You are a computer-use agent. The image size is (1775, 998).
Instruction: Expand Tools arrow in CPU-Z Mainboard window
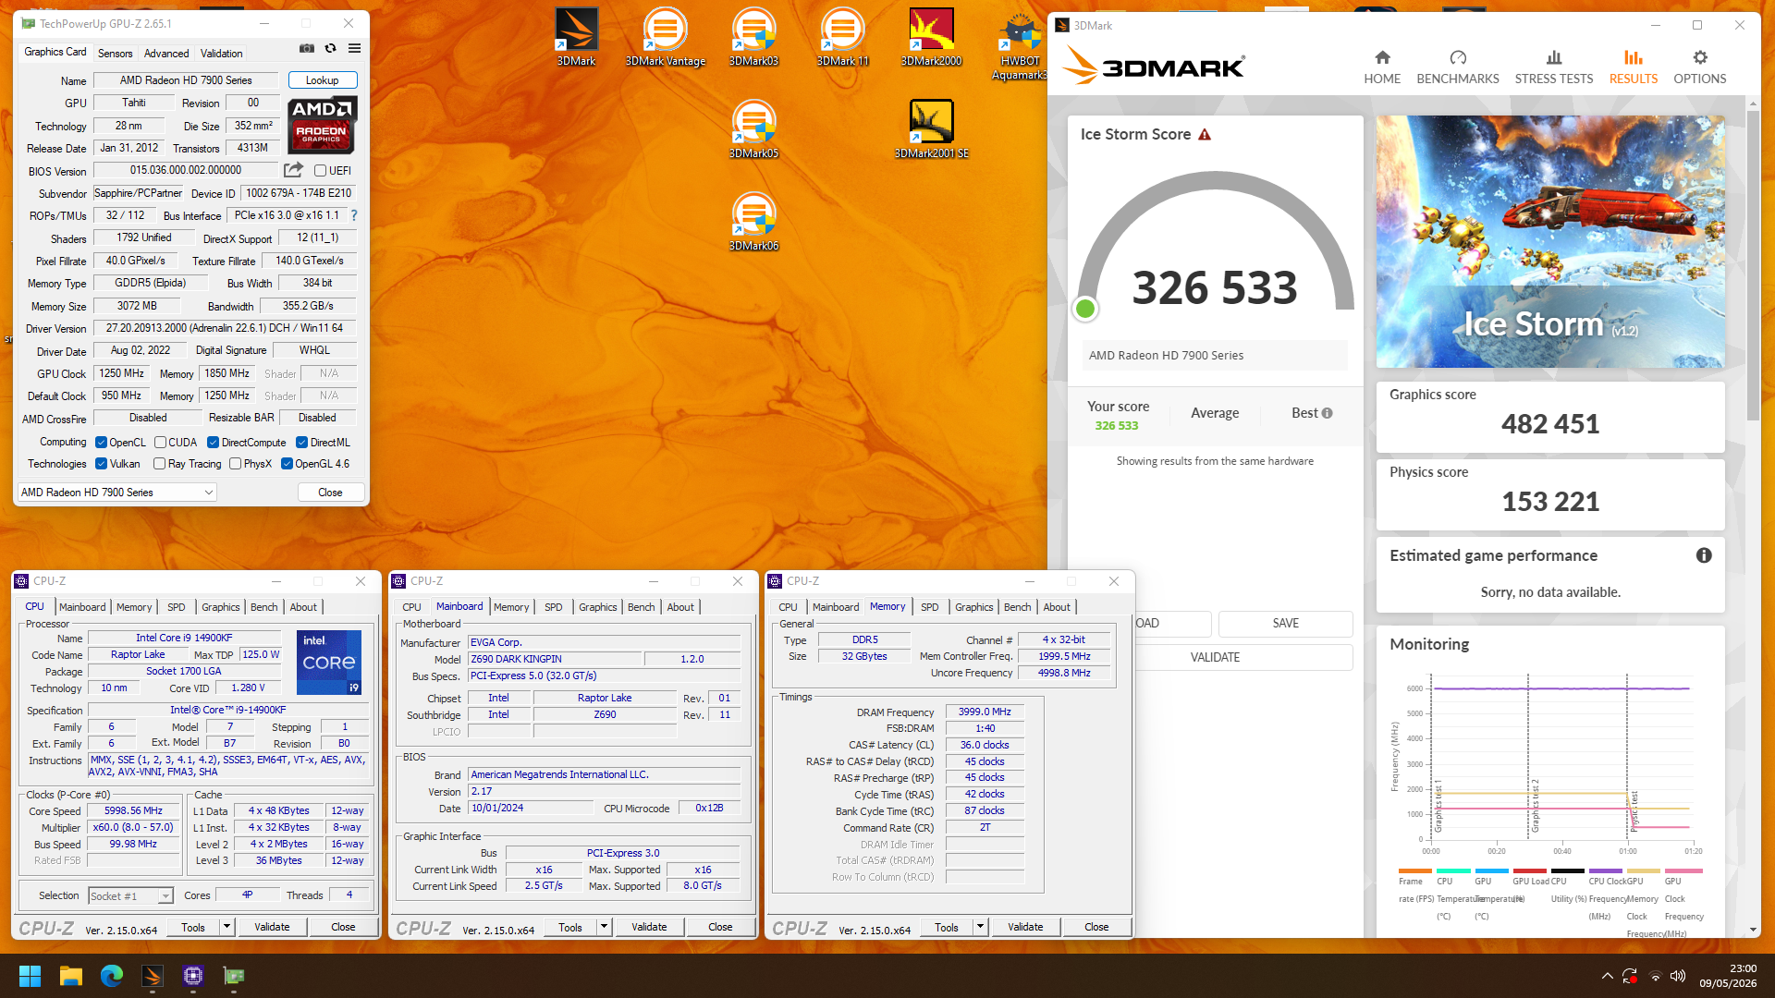604,927
